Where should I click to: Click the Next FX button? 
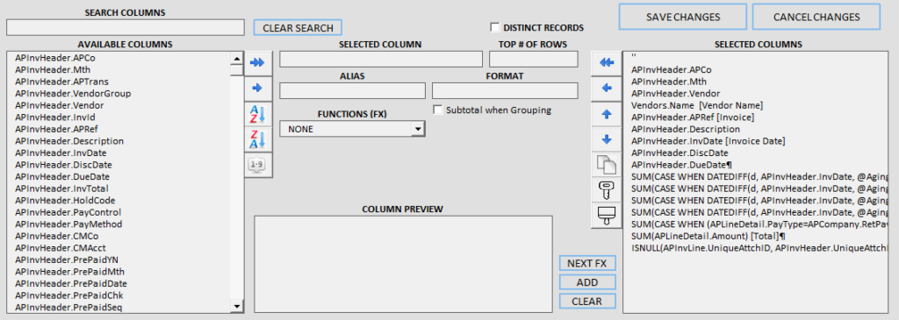(587, 263)
